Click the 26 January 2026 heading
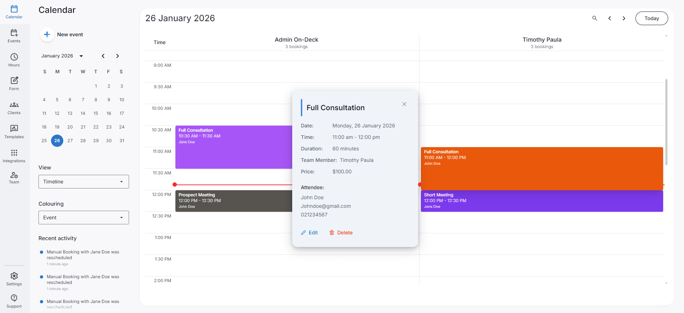The width and height of the screenshot is (684, 313). pos(180,18)
